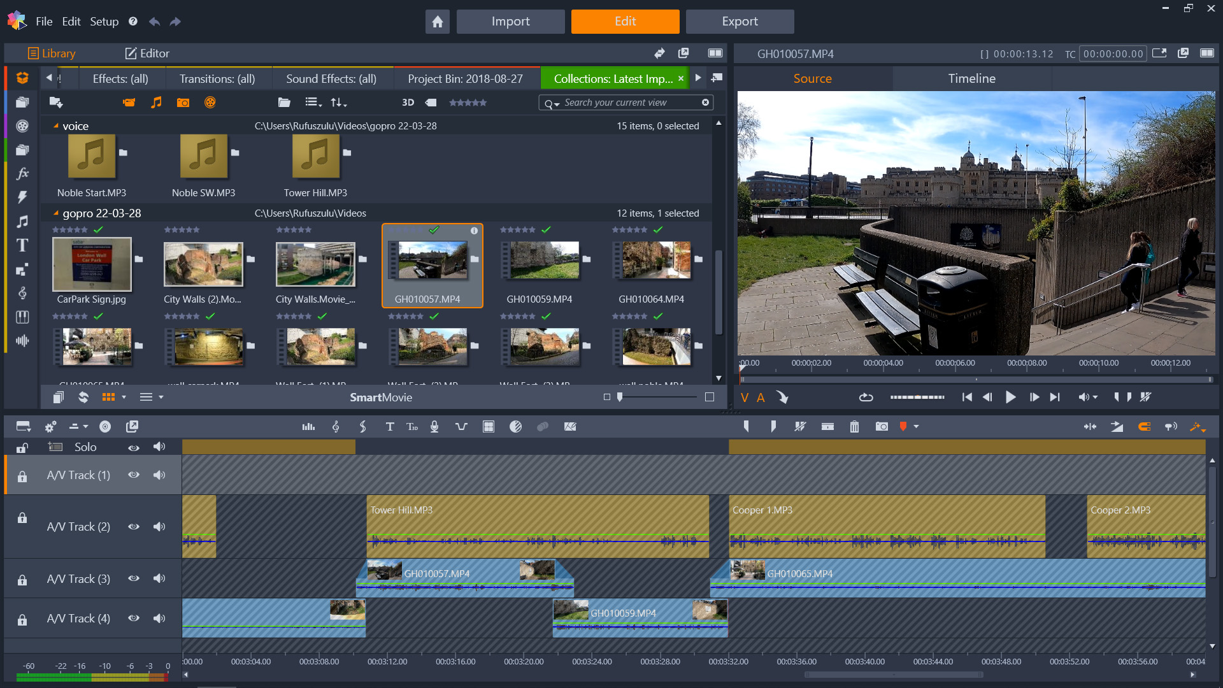Viewport: 1223px width, 688px height.
Task: Open the Titles category in library sidebar
Action: (22, 245)
